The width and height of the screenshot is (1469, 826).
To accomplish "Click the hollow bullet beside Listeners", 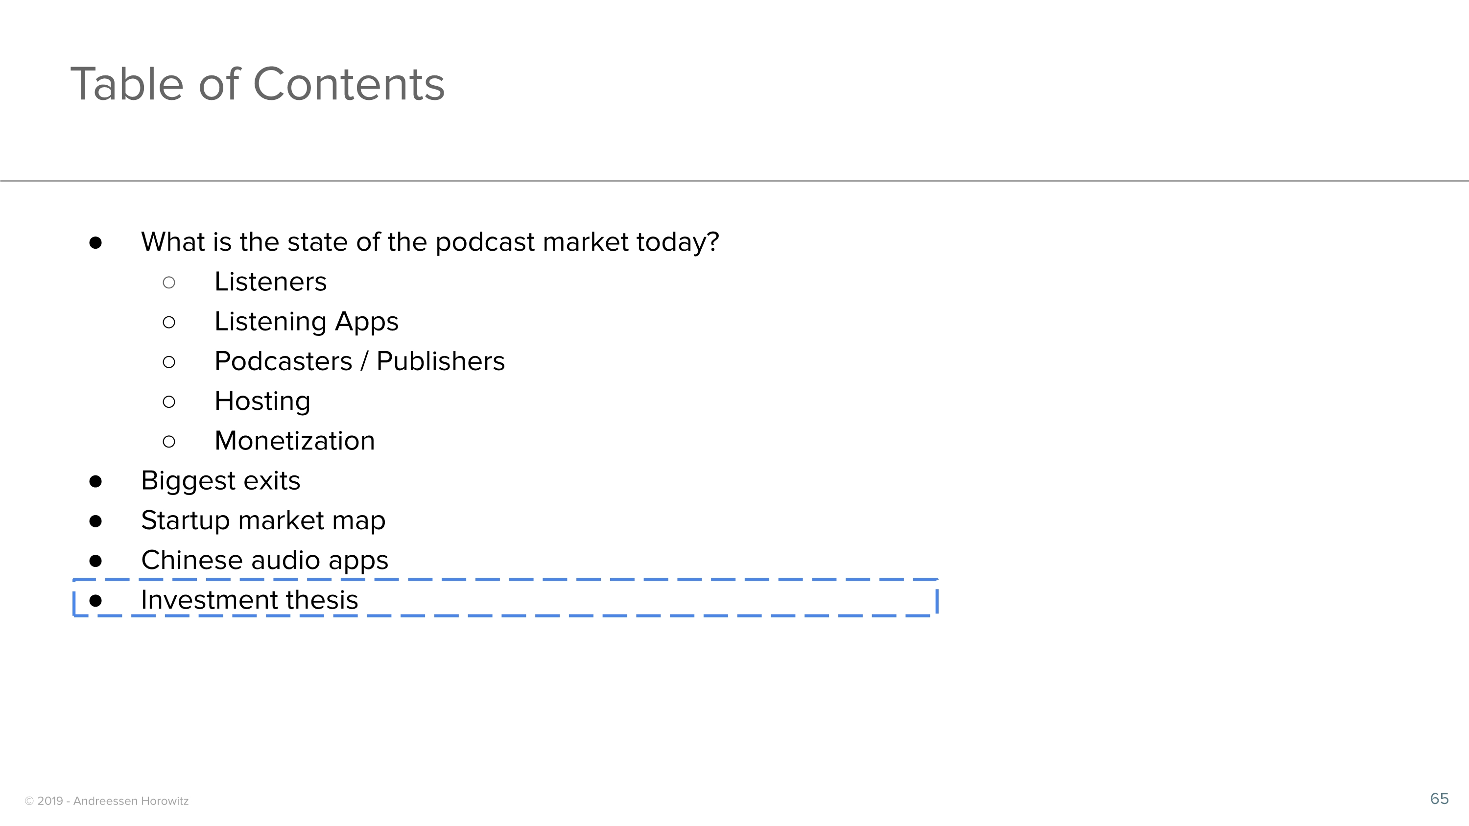I will click(169, 283).
